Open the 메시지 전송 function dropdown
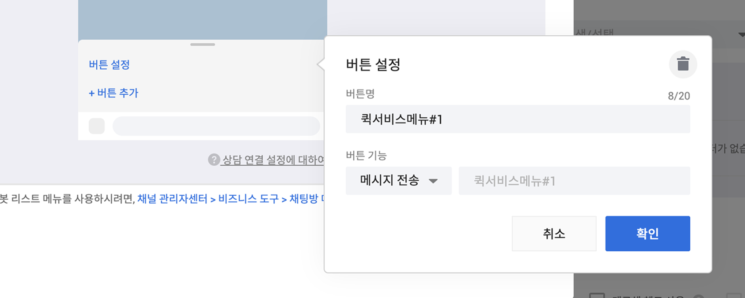 [398, 181]
